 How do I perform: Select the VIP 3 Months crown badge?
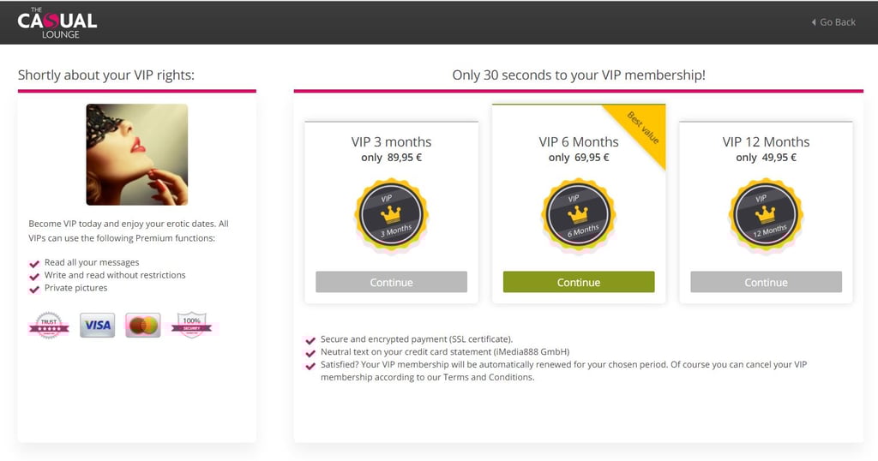tap(391, 215)
